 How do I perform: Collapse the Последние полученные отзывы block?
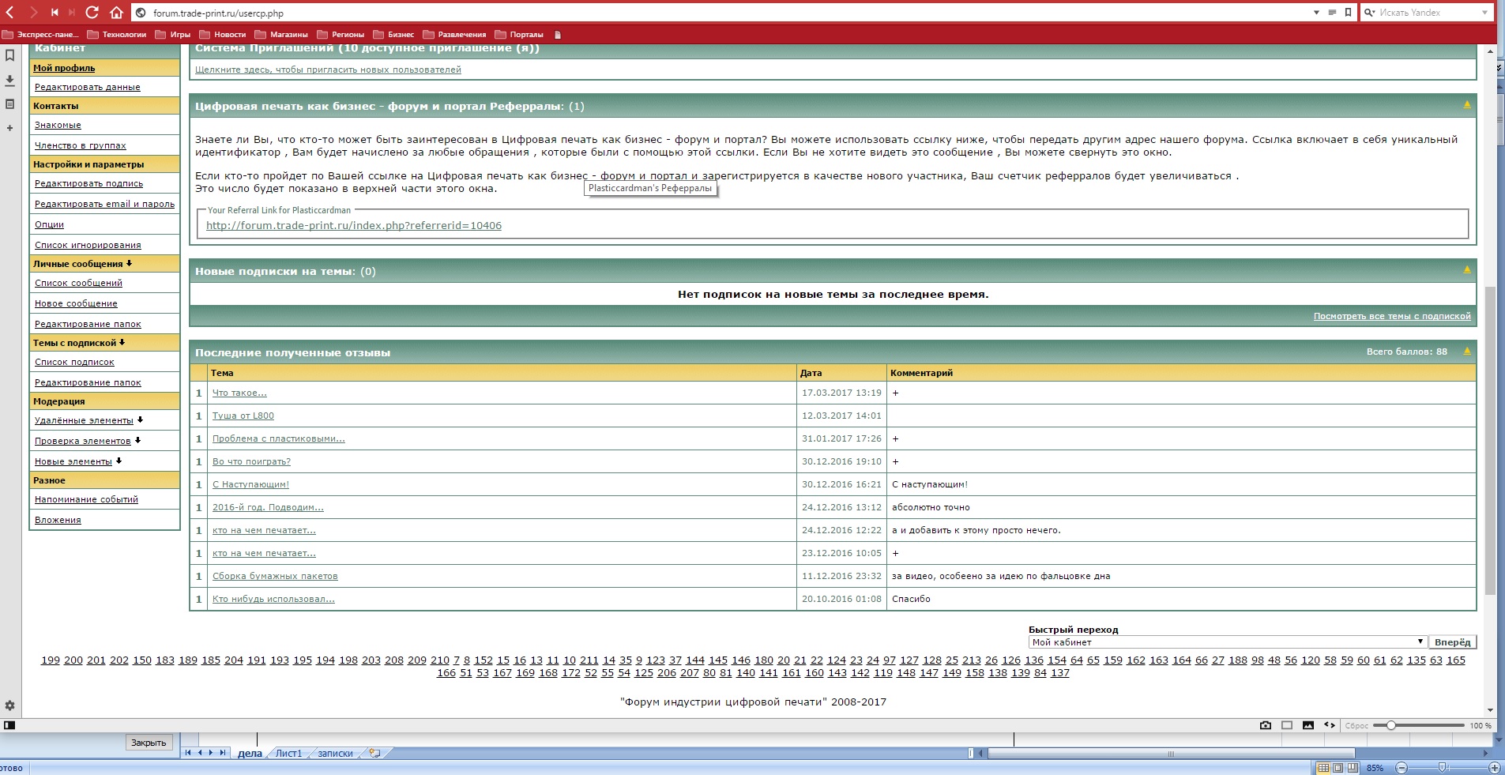[1467, 352]
